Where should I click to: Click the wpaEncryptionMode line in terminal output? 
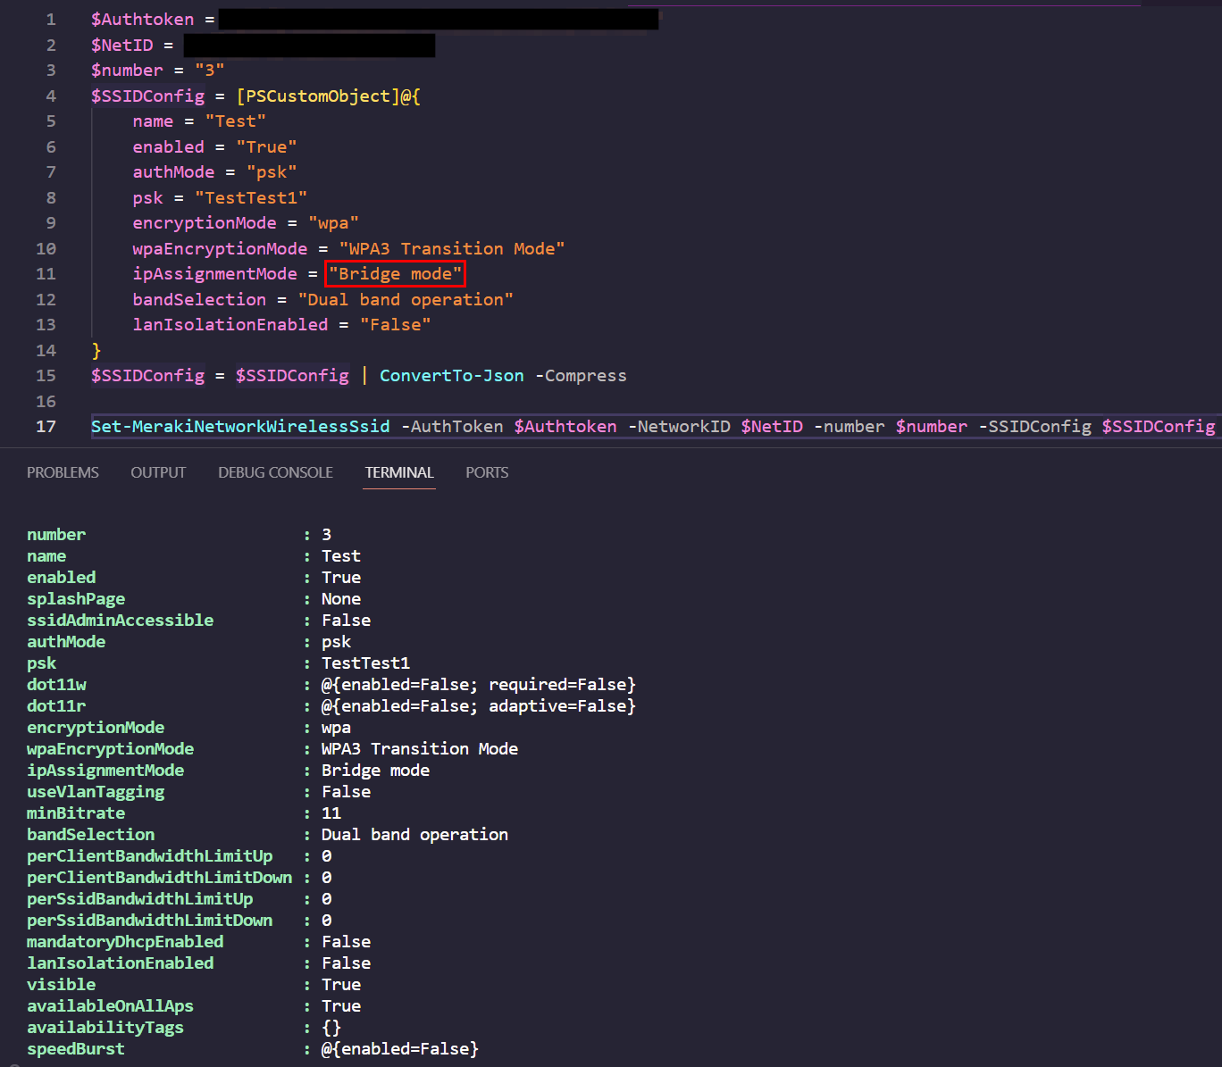pyautogui.click(x=110, y=748)
